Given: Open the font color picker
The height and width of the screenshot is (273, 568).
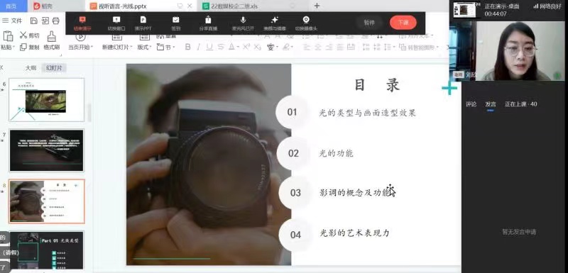Looking at the screenshot, I should 234,47.
